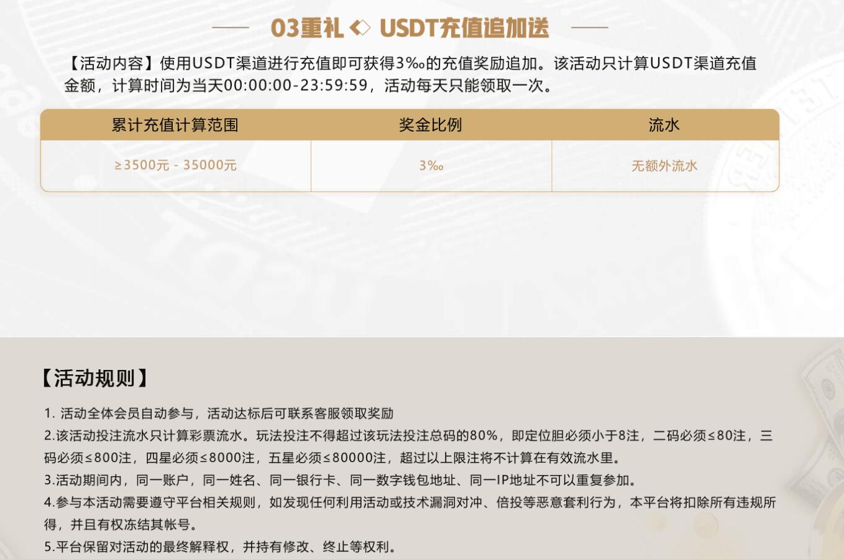Click the bonus ratio cell '3‰'

click(431, 165)
